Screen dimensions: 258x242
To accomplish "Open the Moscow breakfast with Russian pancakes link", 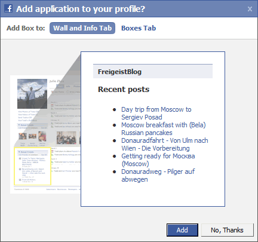I will [x=164, y=128].
